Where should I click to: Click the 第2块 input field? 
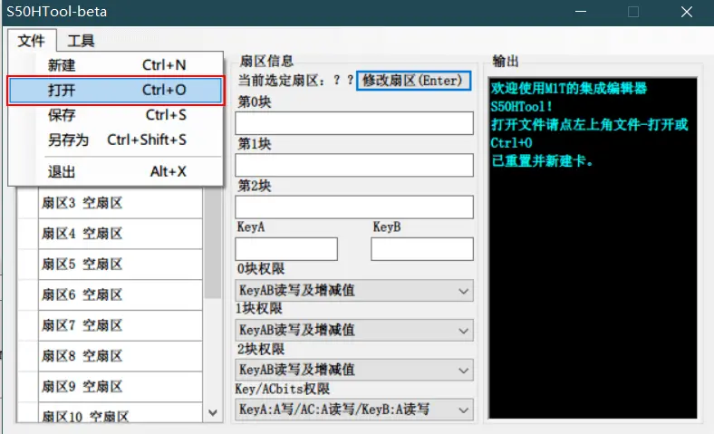click(354, 207)
